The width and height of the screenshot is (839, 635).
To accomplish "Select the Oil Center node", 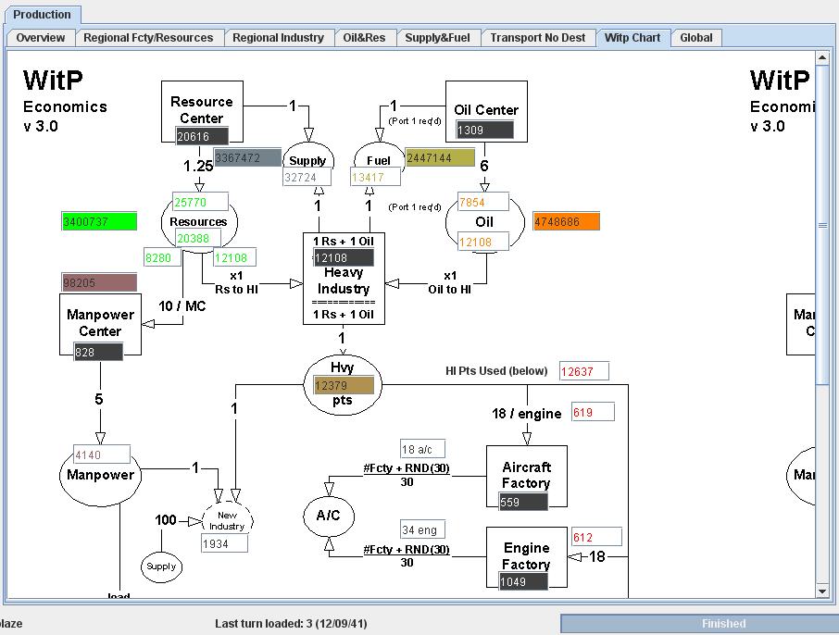I will coord(485,109).
